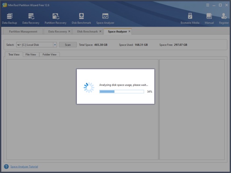Open the drive selection dropdown arrow

pos(55,45)
